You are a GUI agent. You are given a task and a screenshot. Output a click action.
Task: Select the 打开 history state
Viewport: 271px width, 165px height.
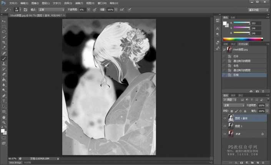click(236, 56)
